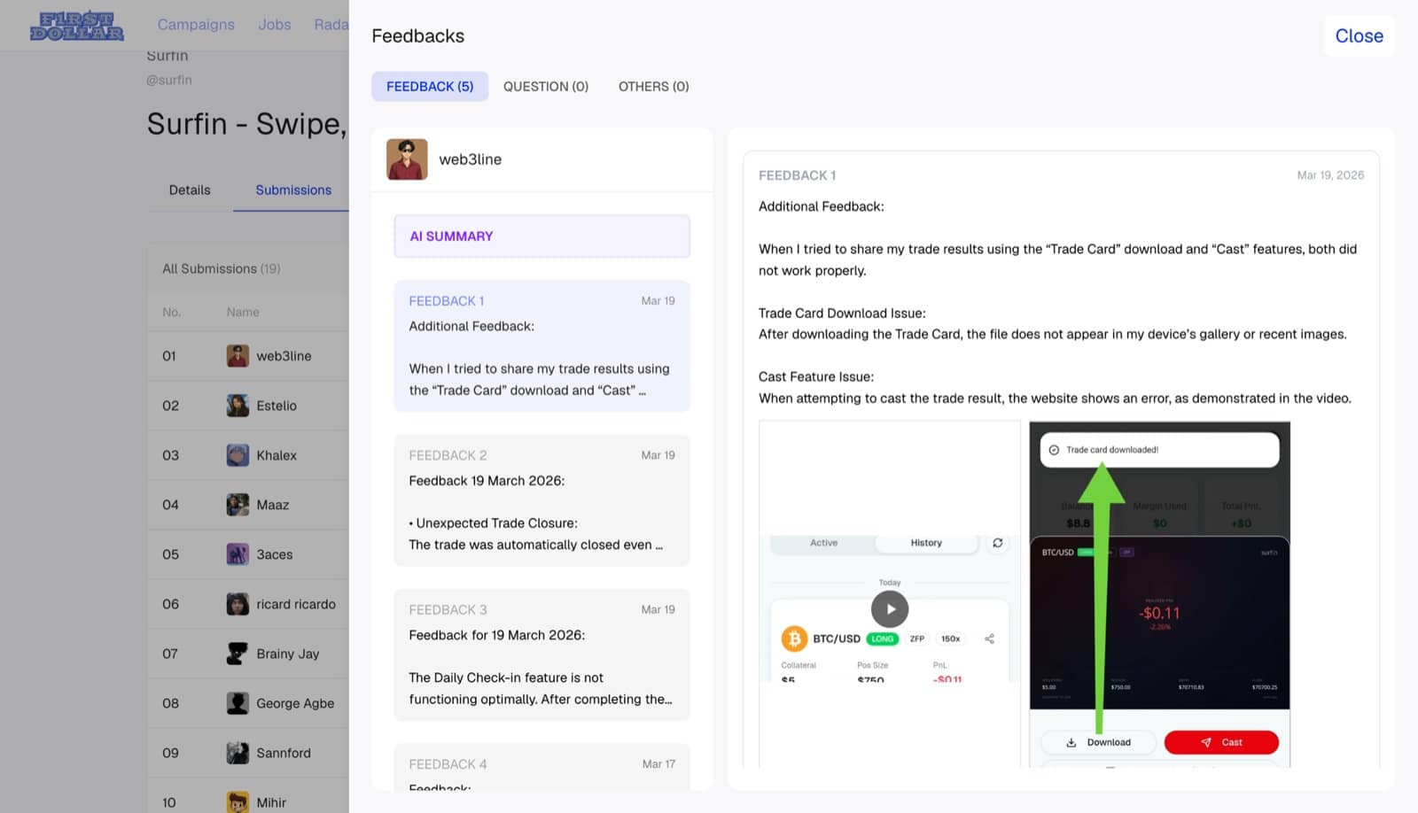Click ricard ricardo's avatar

(x=238, y=604)
